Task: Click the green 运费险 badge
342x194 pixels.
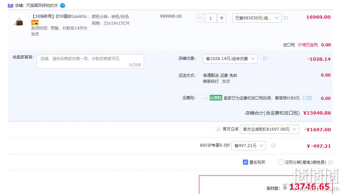Action: 216,98
